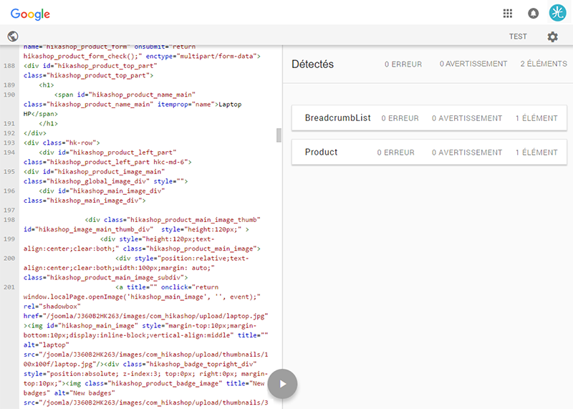Click the Détectés heading
The height and width of the screenshot is (409, 573).
click(x=312, y=64)
